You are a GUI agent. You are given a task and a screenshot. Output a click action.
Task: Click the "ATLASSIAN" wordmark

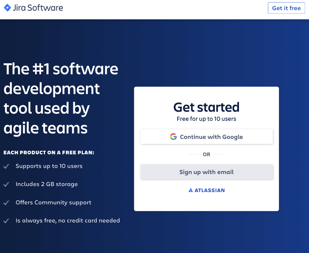[210, 190]
